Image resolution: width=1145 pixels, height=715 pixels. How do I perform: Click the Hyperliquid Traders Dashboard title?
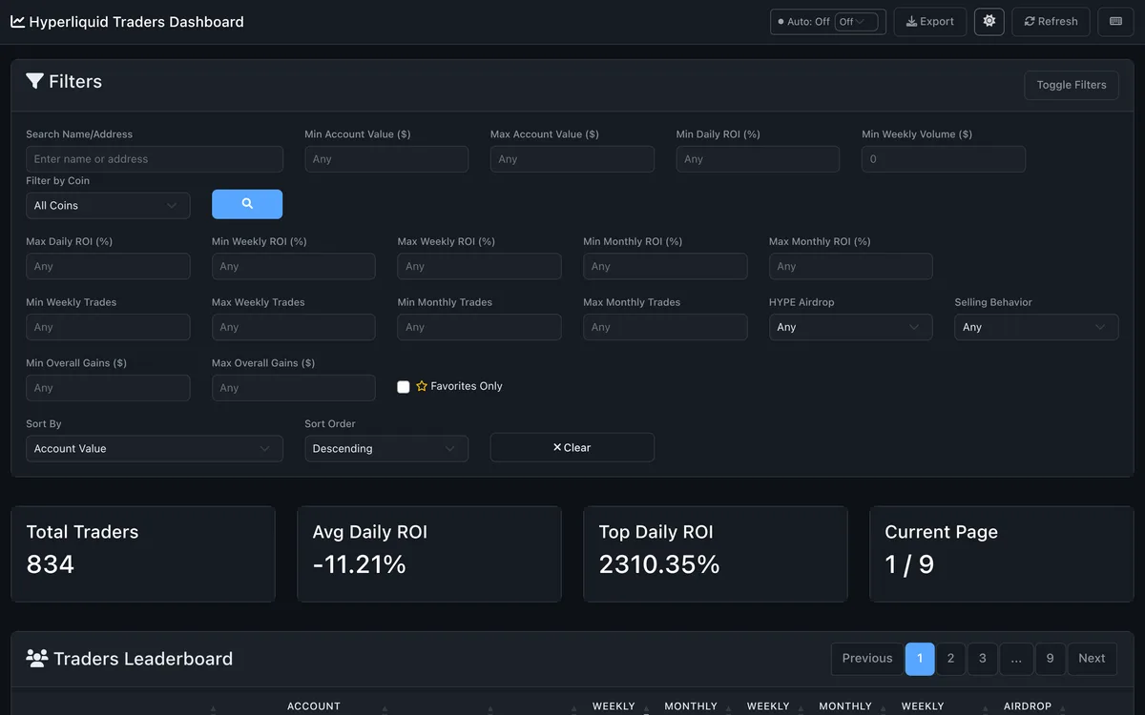(x=136, y=21)
